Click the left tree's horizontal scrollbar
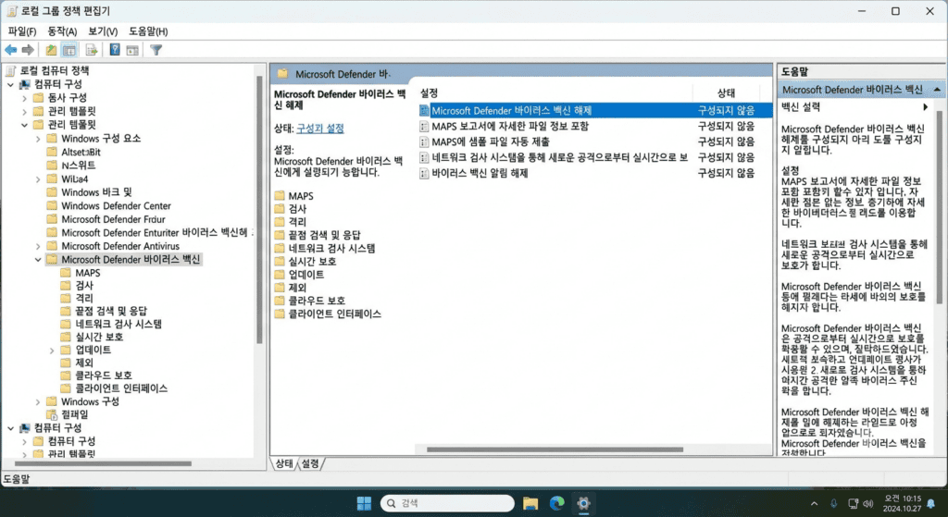The width and height of the screenshot is (948, 517). click(103, 464)
